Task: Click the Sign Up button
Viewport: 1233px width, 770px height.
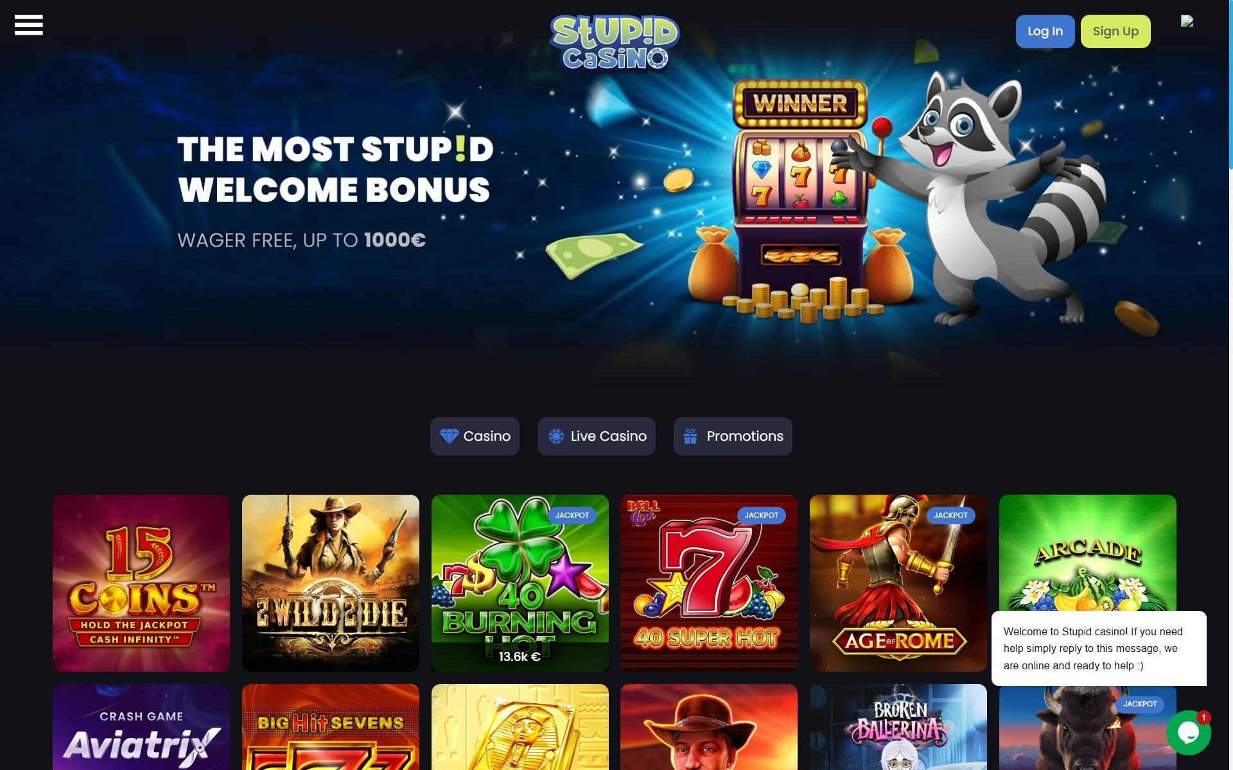Action: pos(1115,31)
